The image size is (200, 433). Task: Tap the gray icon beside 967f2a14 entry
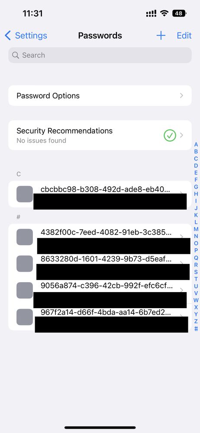tap(25, 317)
